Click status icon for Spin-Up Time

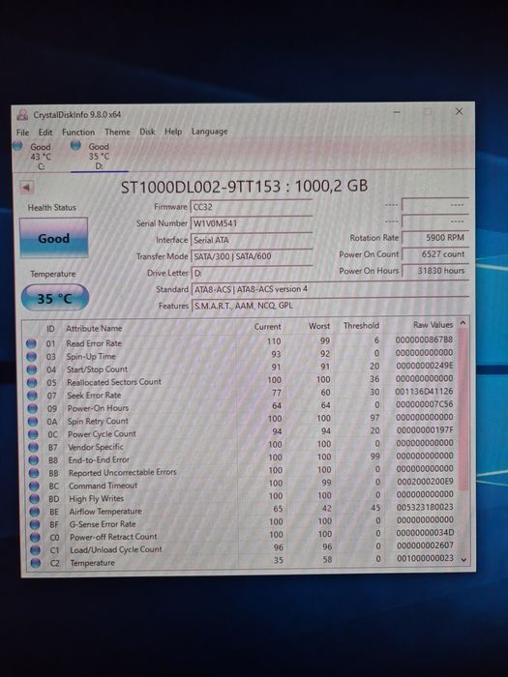pyautogui.click(x=32, y=357)
